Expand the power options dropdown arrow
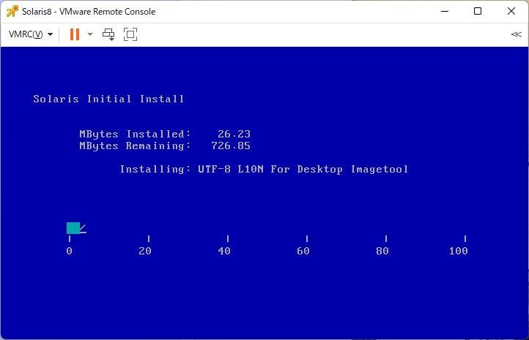The width and height of the screenshot is (529, 340). pos(90,34)
